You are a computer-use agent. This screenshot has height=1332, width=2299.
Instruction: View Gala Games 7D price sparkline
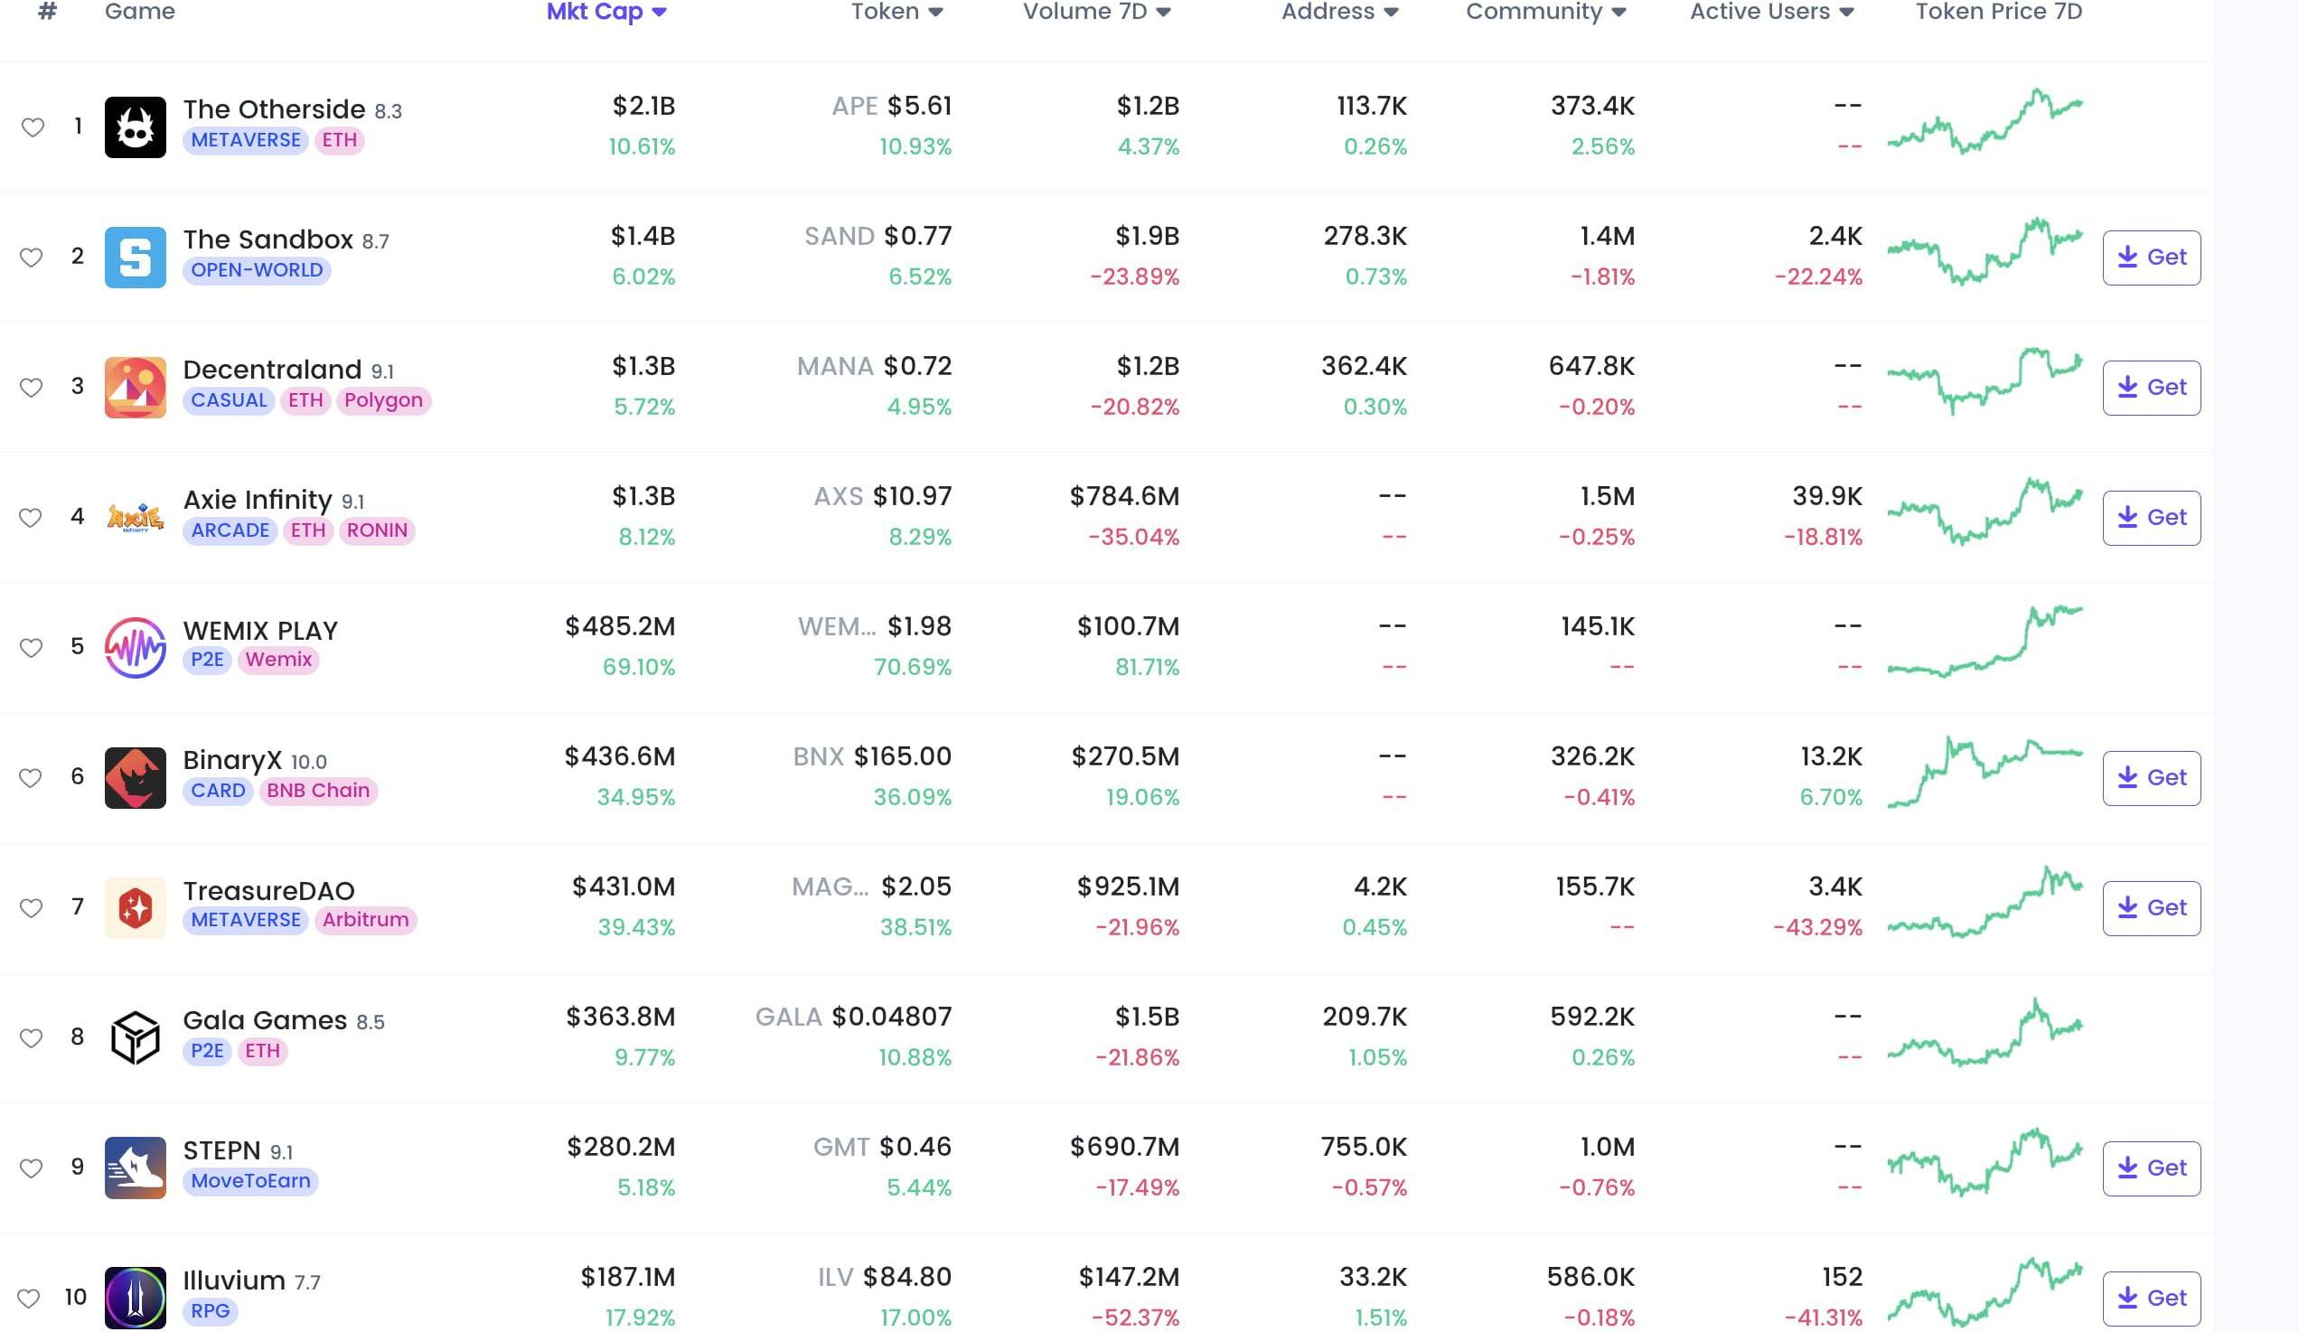pyautogui.click(x=1985, y=1034)
